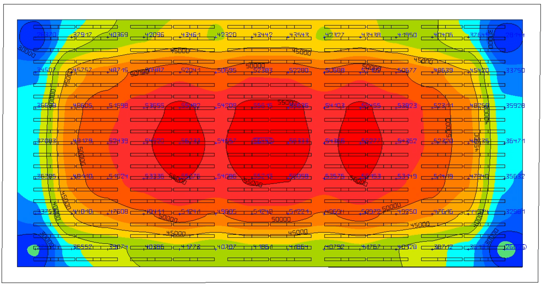
Task: Click the value label 52041
Action: pyautogui.click(x=191, y=70)
